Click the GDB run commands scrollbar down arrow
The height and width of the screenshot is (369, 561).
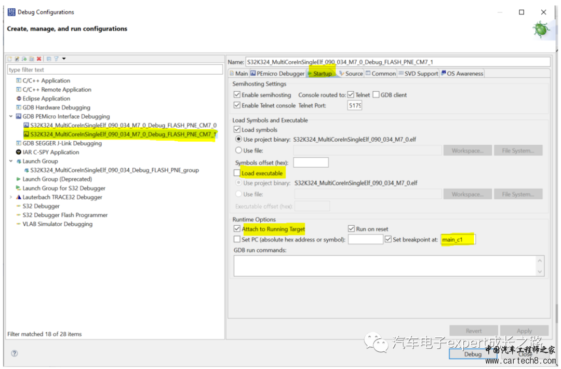click(540, 272)
